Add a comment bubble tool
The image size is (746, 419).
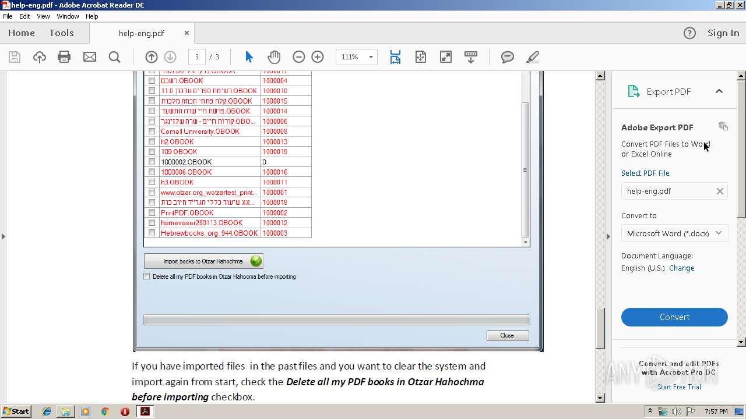(x=508, y=57)
